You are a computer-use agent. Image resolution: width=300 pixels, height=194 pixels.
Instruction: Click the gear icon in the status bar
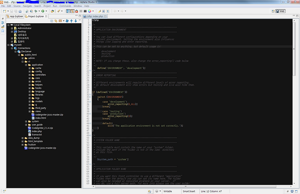click(157, 191)
